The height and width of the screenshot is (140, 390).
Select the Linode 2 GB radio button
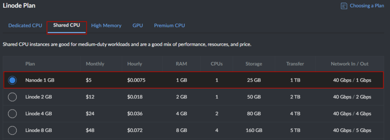pyautogui.click(x=13, y=97)
